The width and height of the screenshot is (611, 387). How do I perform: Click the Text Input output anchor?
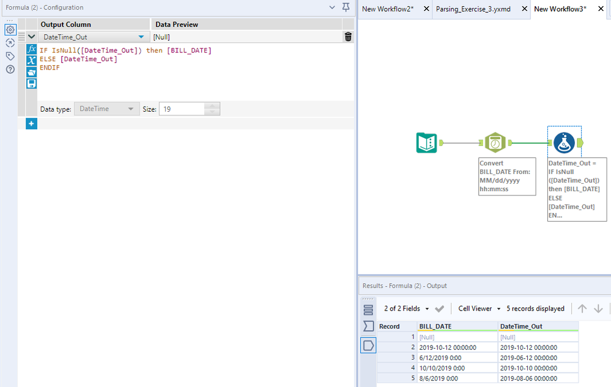[441, 143]
